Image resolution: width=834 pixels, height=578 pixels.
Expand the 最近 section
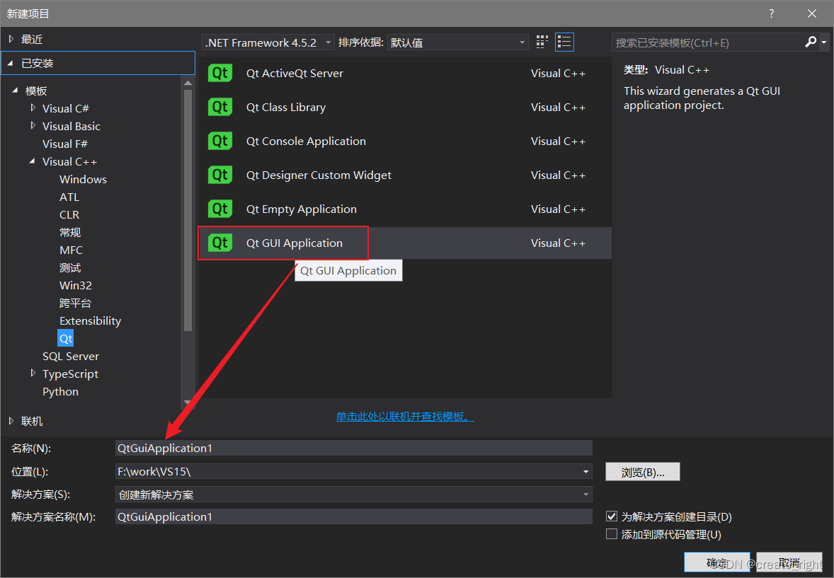click(x=11, y=39)
